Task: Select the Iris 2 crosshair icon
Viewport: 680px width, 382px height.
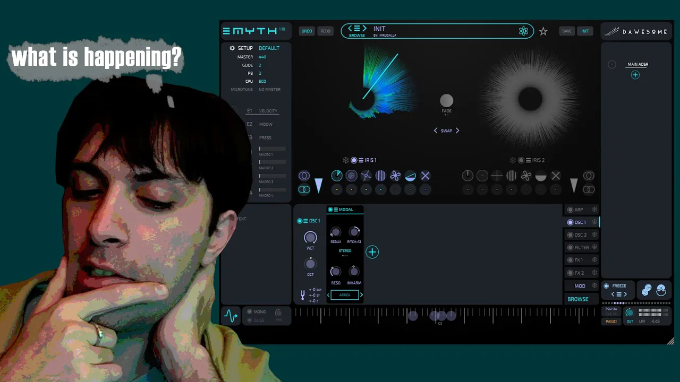Action: coord(497,176)
